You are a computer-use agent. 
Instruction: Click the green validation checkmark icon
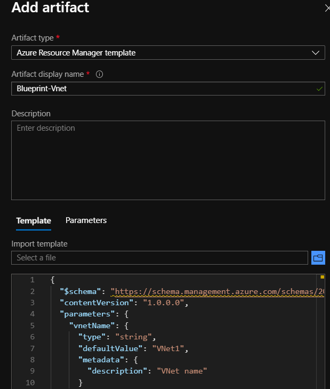coord(319,89)
